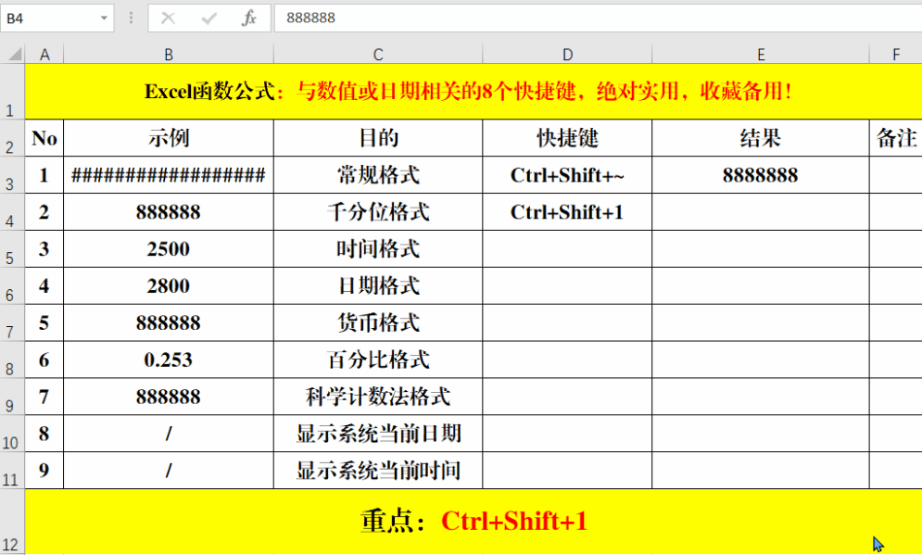Click the '备注' header cell

coord(895,138)
